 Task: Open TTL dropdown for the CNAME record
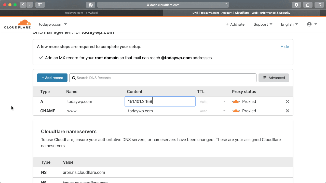[x=213, y=111]
